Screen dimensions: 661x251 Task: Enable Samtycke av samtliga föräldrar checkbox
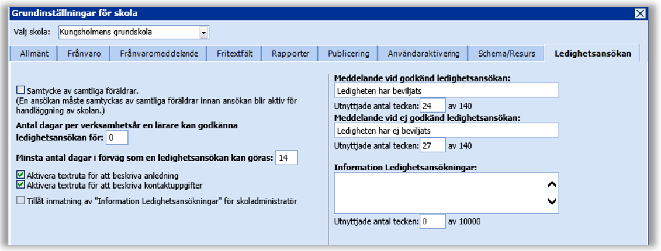(21, 90)
